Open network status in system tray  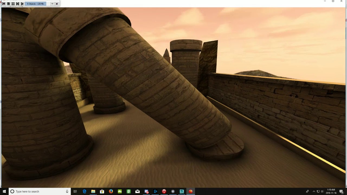[318, 191]
